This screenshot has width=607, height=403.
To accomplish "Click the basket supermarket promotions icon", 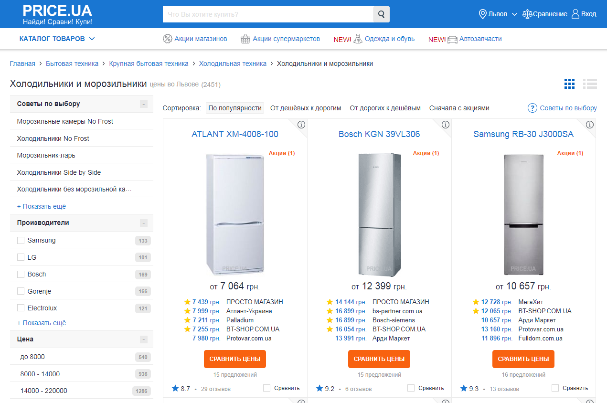I will click(245, 39).
